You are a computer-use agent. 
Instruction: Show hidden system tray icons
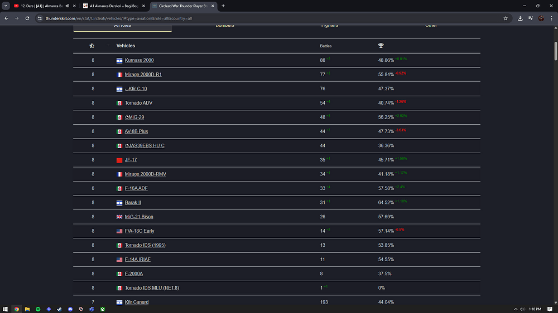(x=515, y=309)
